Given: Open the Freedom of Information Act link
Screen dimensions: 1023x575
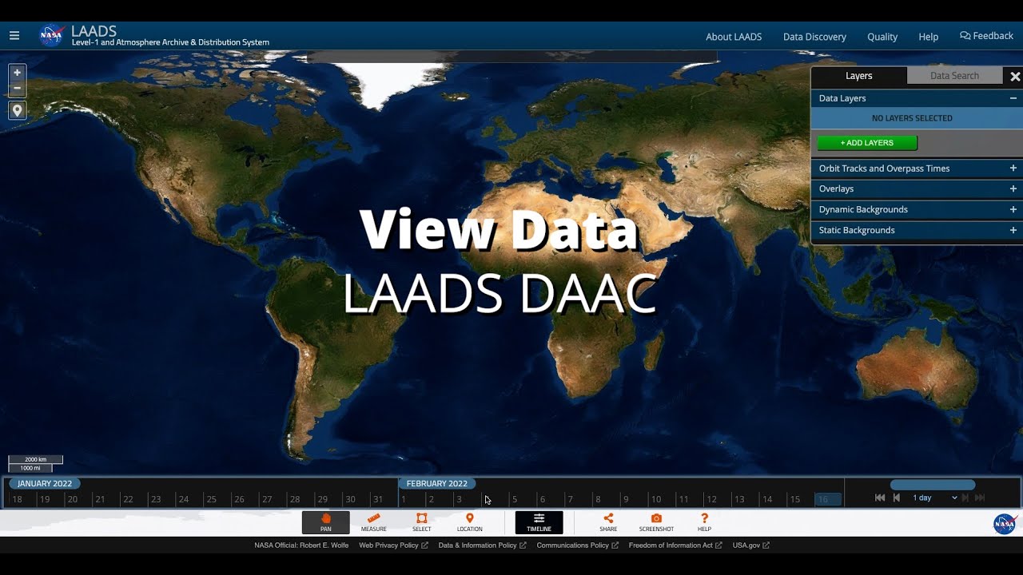Looking at the screenshot, I should pyautogui.click(x=675, y=545).
